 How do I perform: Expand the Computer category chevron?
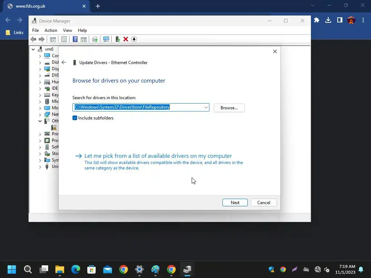pyautogui.click(x=40, y=56)
